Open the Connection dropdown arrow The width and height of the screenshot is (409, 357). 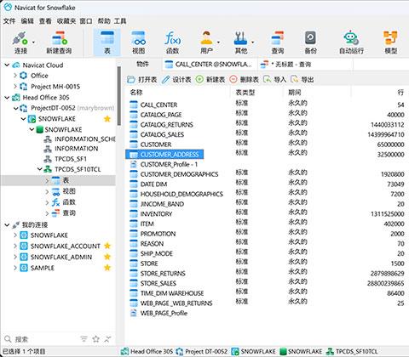[x=33, y=42]
